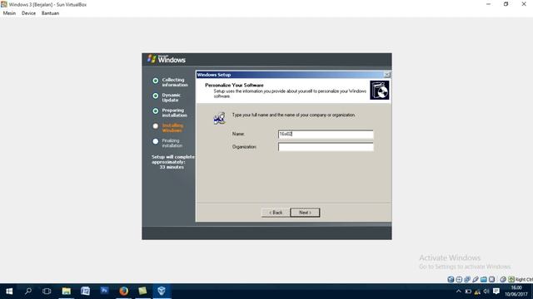533x299 pixels.
Task: Click VirtualBox shared folders indicator
Action: point(483,279)
